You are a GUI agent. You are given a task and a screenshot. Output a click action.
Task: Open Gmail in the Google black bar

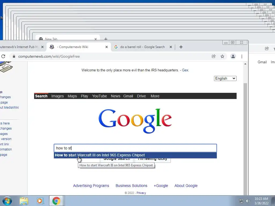tap(128, 96)
